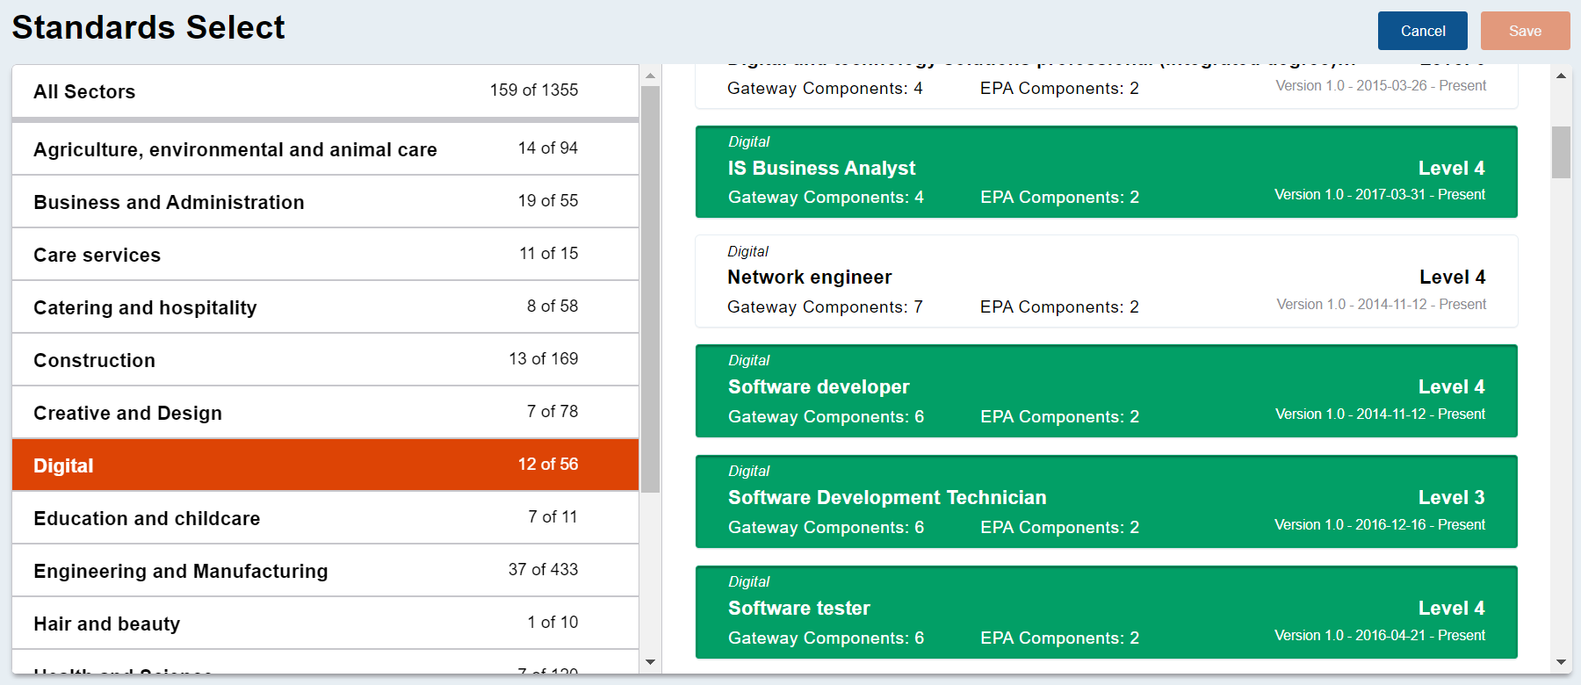
Task: Select the Construction sector
Action: [x=325, y=360]
